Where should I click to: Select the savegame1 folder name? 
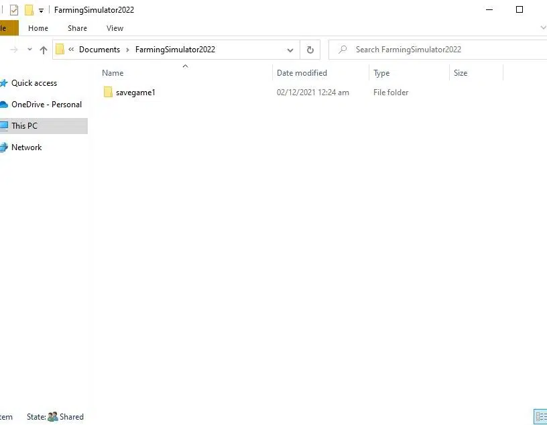pyautogui.click(x=135, y=93)
